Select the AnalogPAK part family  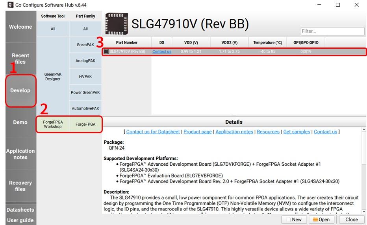pos(85,61)
